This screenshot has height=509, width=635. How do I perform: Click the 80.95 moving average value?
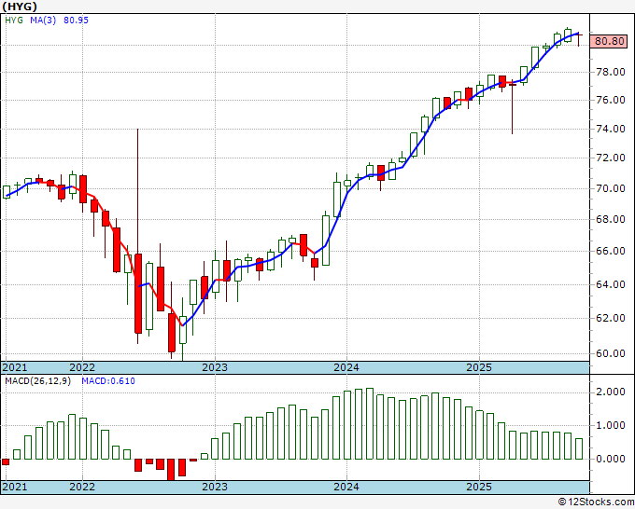77,21
